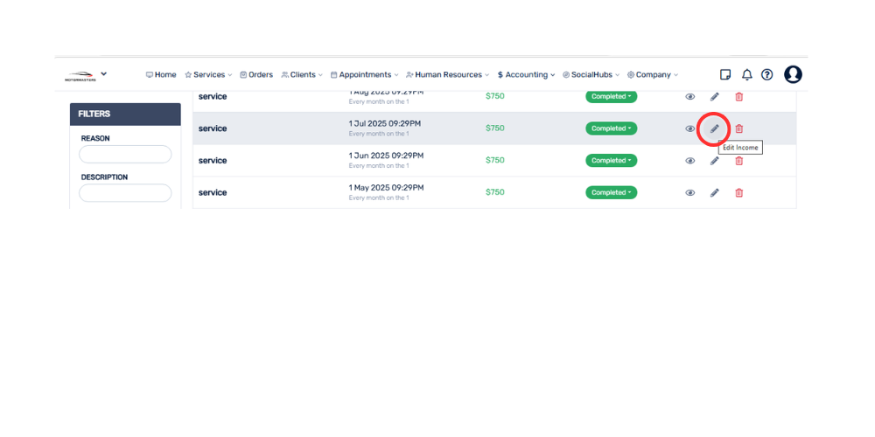This screenshot has height=437, width=875.
Task: Open Completed status dropdown for 1 May 2025
Action: pos(611,192)
